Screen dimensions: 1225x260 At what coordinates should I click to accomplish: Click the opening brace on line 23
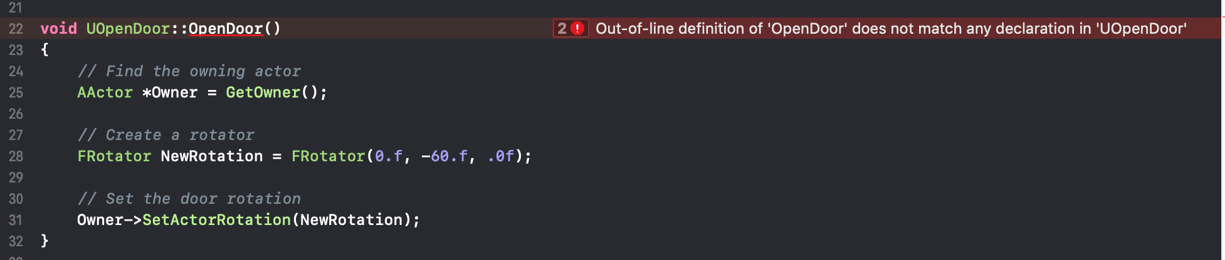(45, 50)
